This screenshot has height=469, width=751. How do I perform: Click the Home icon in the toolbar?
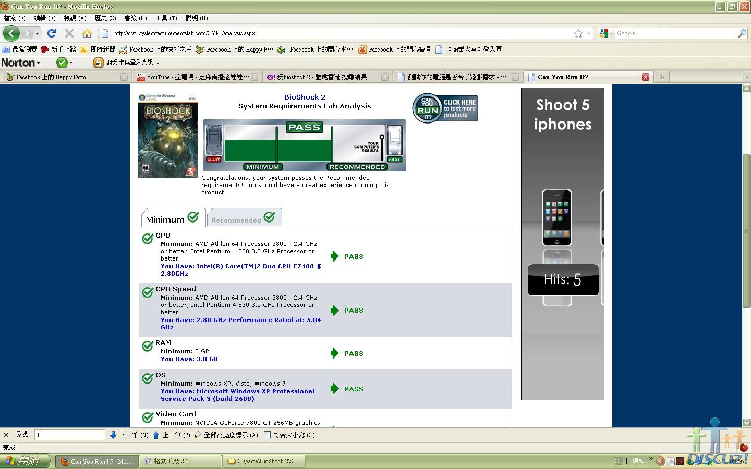pos(87,33)
